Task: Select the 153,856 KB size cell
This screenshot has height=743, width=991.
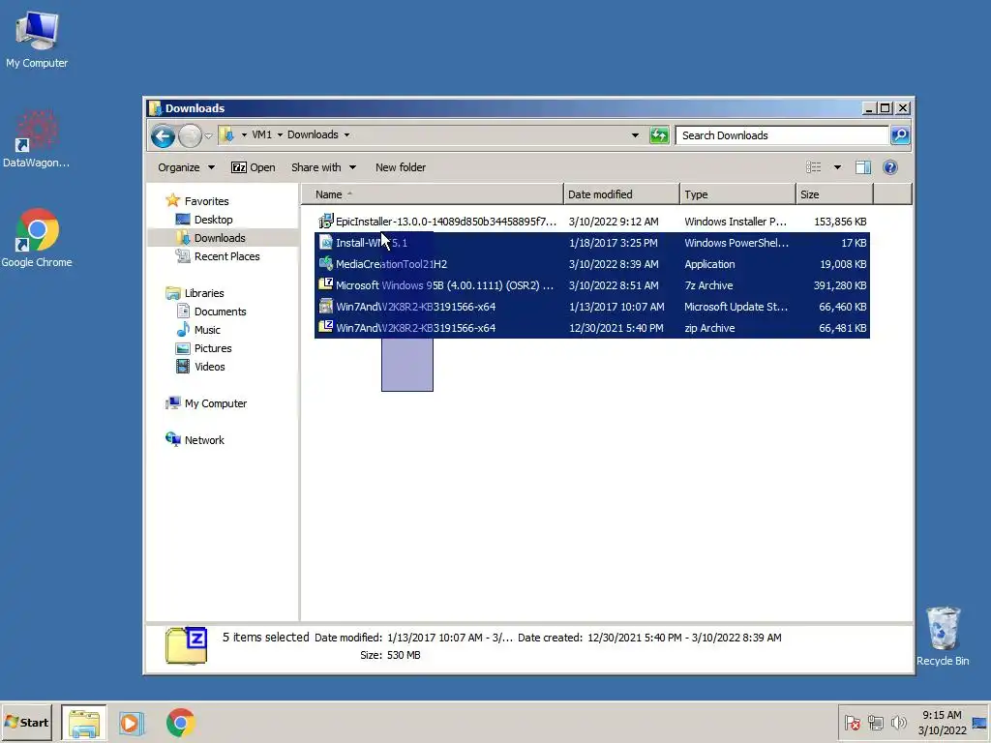Action: [840, 222]
